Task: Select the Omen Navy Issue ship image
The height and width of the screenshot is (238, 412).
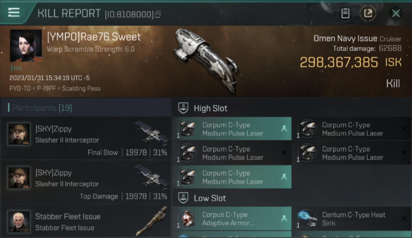Action: pos(206,60)
